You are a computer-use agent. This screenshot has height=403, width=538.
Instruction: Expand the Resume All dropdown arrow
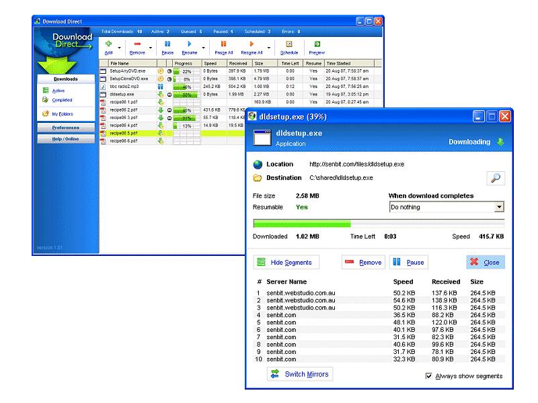pyautogui.click(x=269, y=48)
